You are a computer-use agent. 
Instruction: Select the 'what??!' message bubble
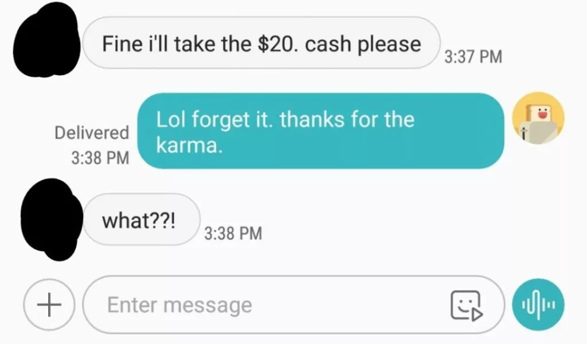click(142, 219)
